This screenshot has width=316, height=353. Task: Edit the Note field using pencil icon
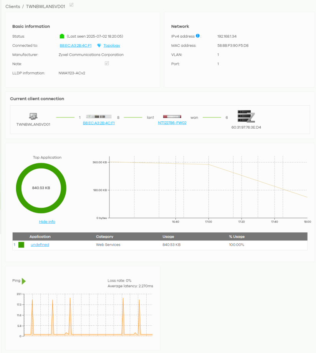point(107,63)
